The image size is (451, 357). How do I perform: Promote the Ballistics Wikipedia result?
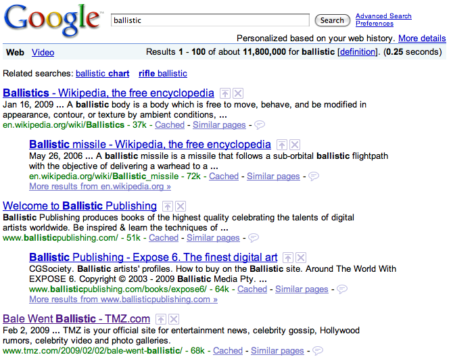point(225,93)
